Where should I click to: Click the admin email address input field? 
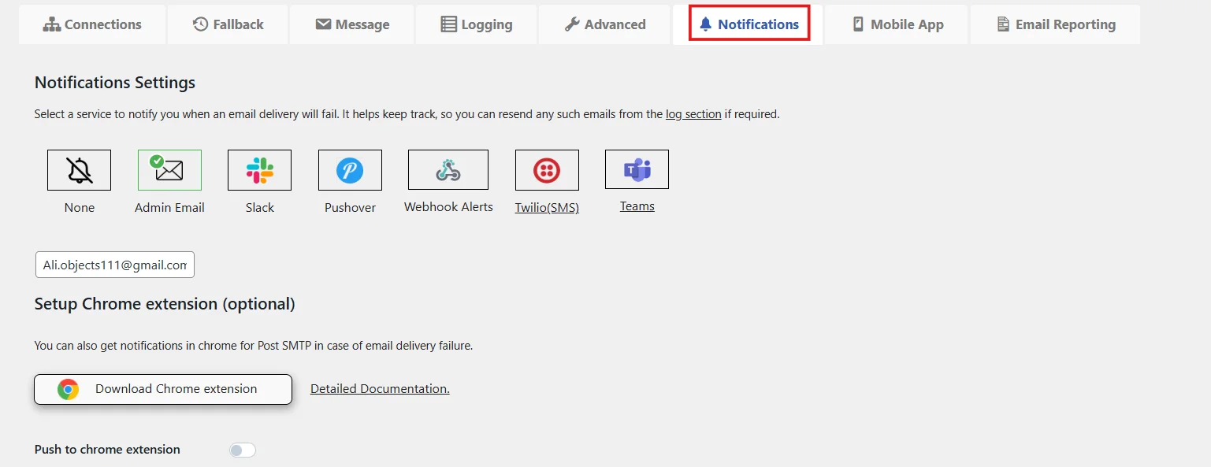(x=114, y=265)
